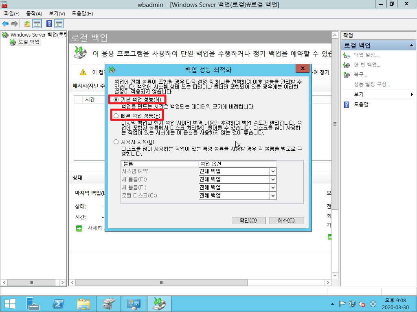Image resolution: width=417 pixels, height=312 pixels.
Task: Click main pane scroll up arrow
Action: (335, 35)
